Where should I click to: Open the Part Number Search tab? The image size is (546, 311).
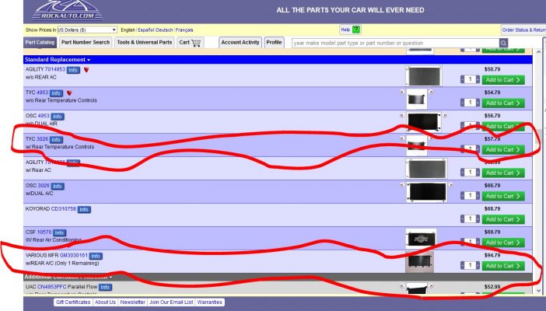[86, 43]
